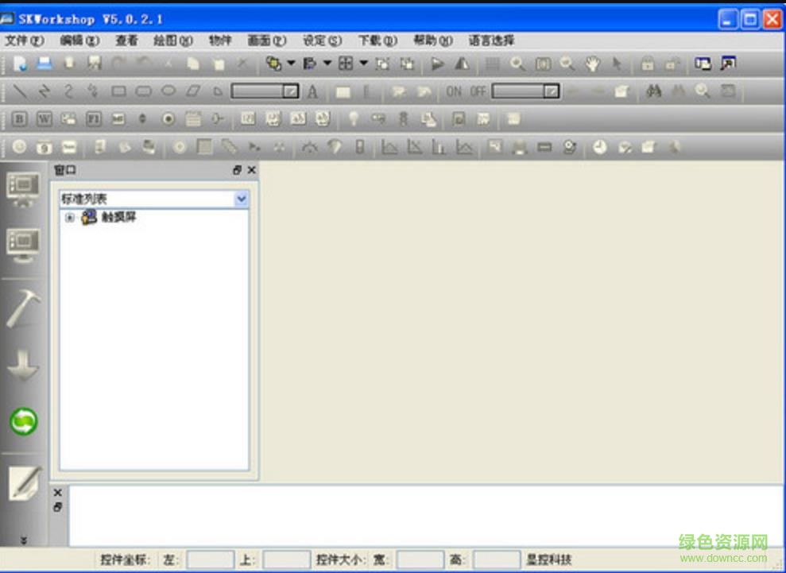786x573 pixels.
Task: Open the 语言选择 menu item
Action: pos(491,40)
